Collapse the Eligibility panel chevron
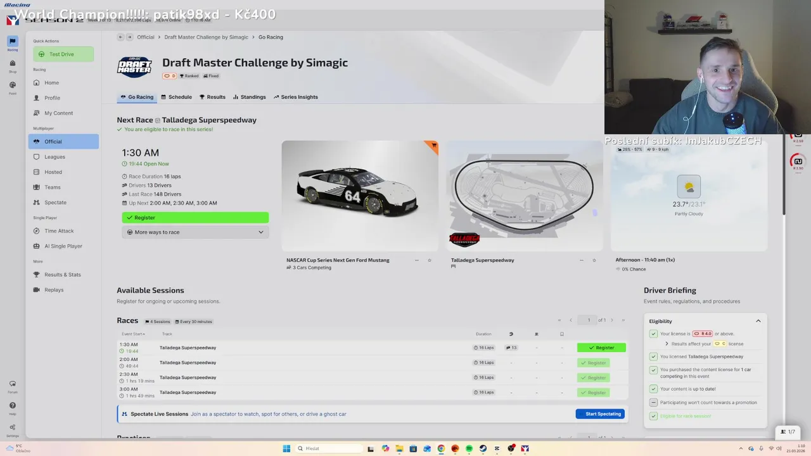This screenshot has height=456, width=811. pyautogui.click(x=758, y=321)
